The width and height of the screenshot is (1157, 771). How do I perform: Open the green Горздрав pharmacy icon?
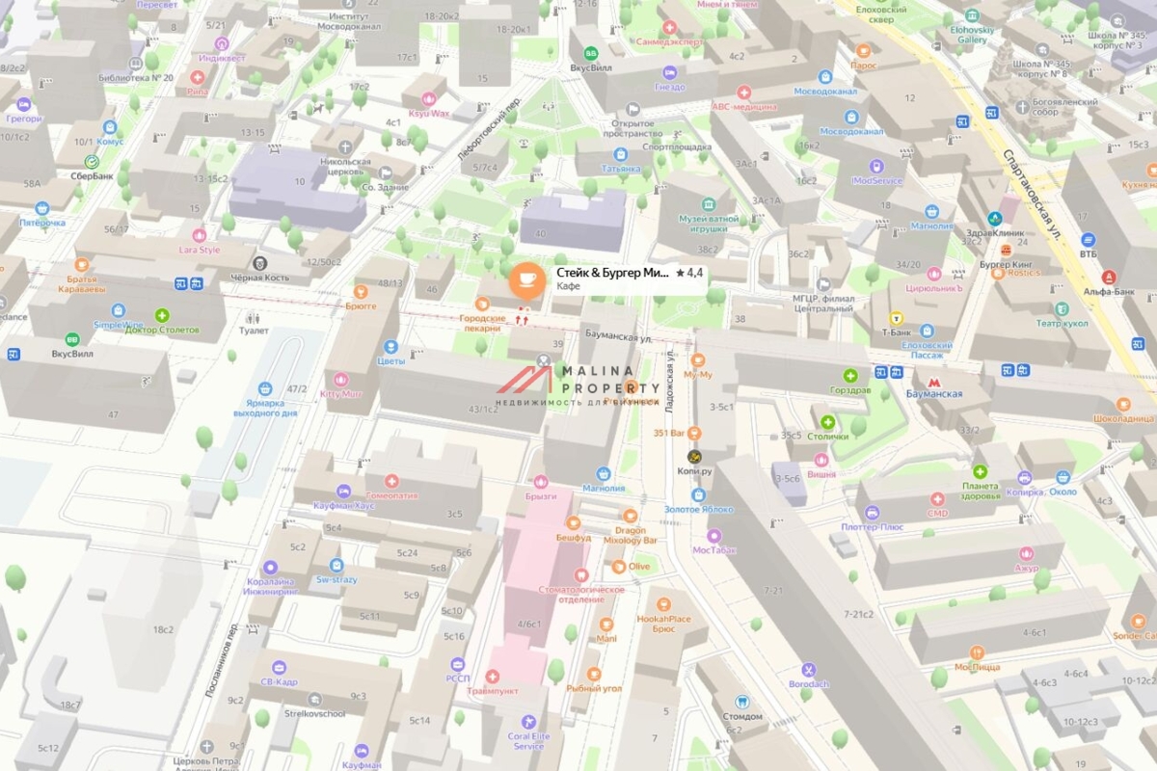coord(850,376)
